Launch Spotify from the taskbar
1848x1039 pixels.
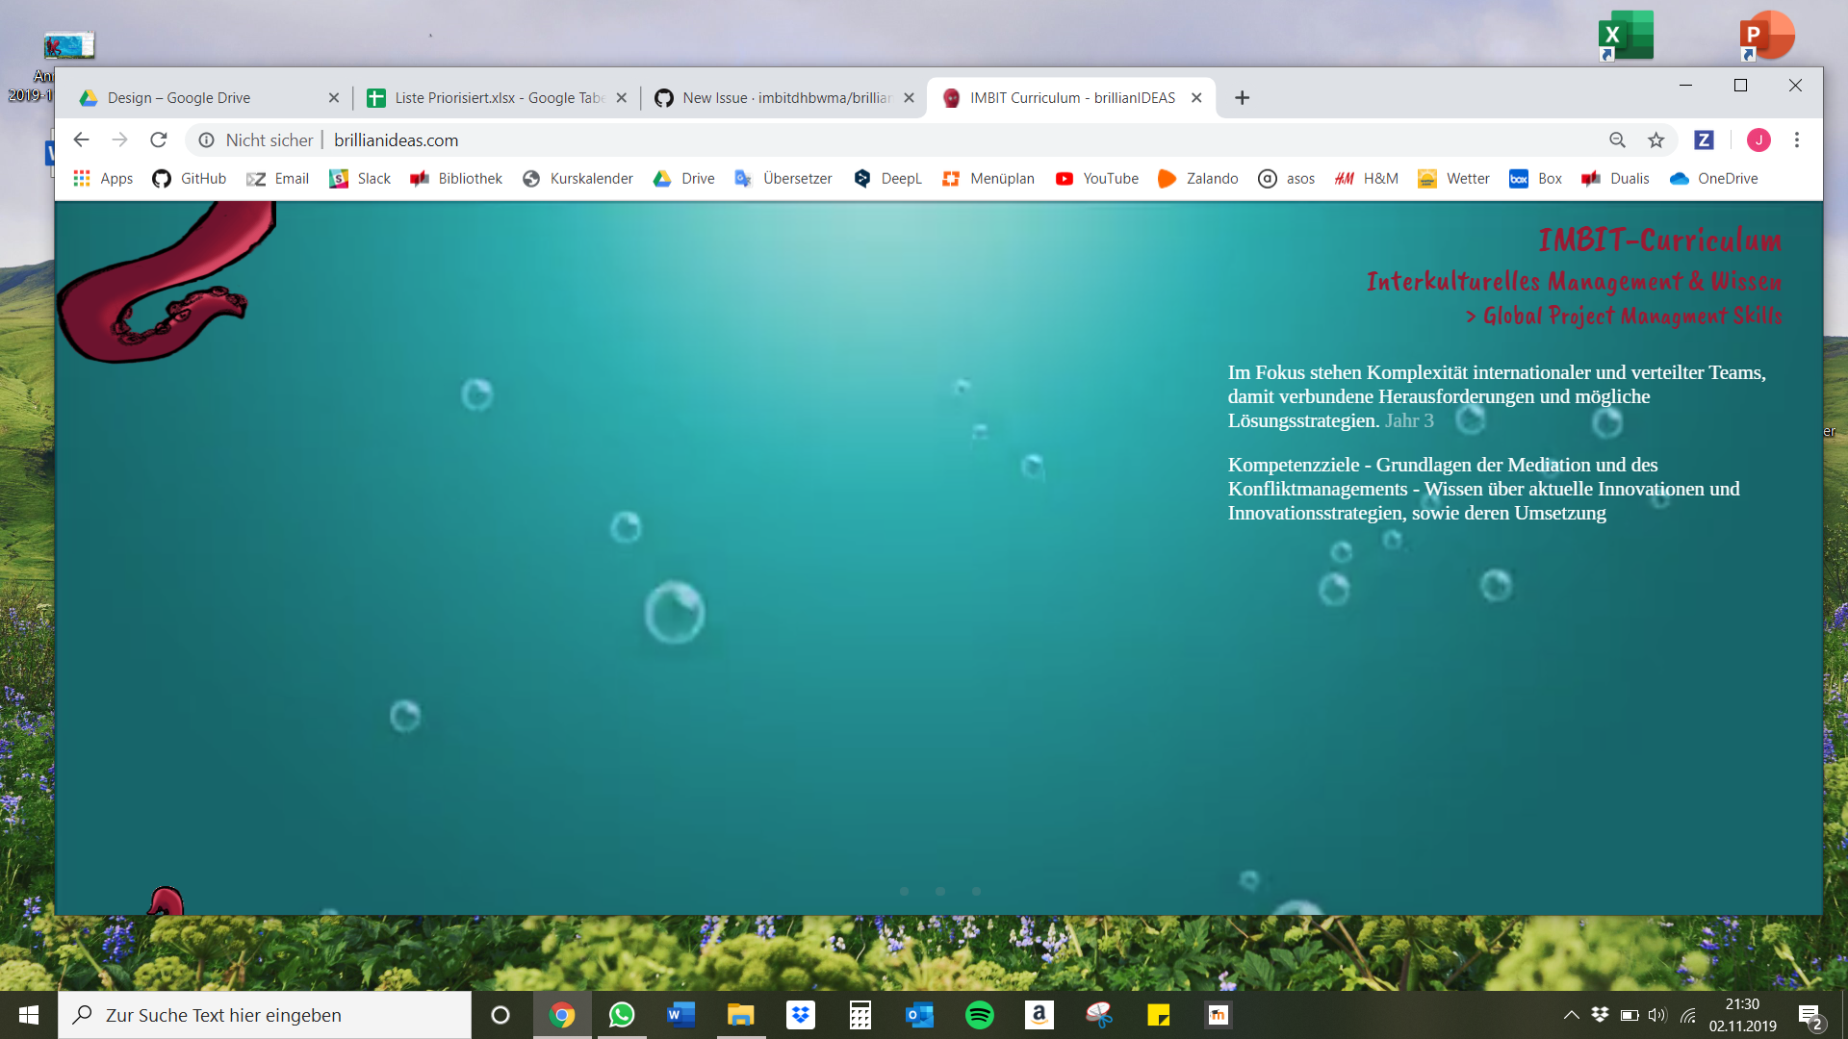[979, 1014]
